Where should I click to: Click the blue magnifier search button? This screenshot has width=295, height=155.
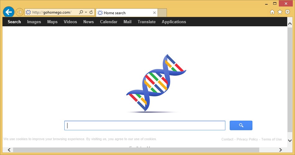241,125
